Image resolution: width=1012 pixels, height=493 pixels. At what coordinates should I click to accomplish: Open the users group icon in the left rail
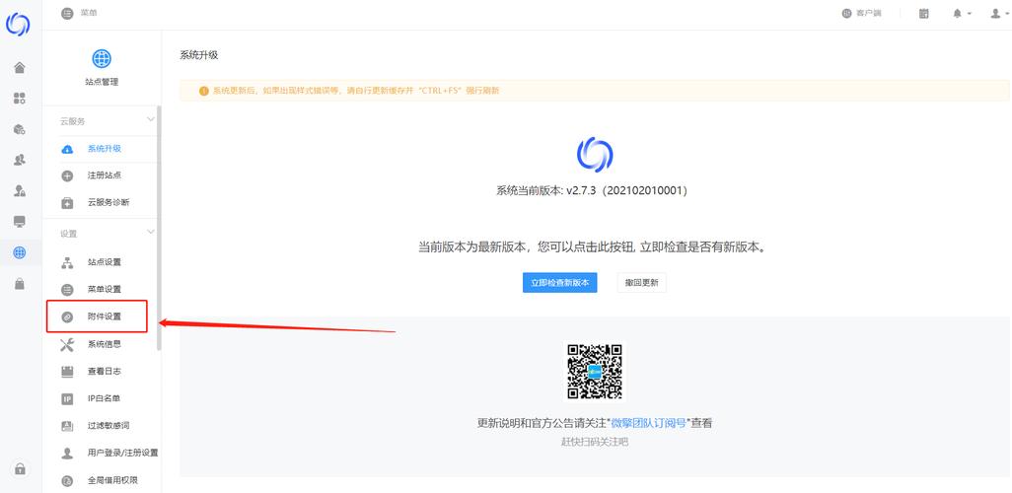(20, 160)
